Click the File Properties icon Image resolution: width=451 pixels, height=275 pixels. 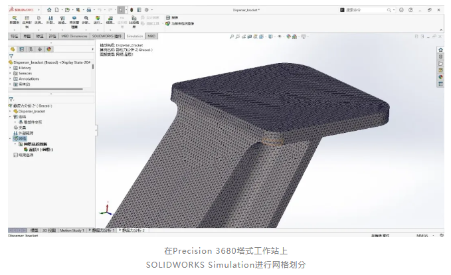(x=139, y=10)
